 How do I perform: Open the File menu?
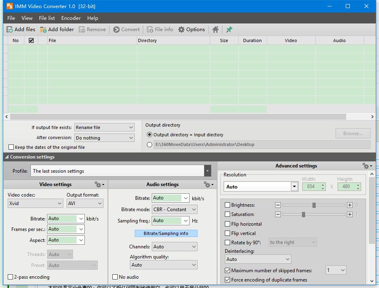(11, 18)
